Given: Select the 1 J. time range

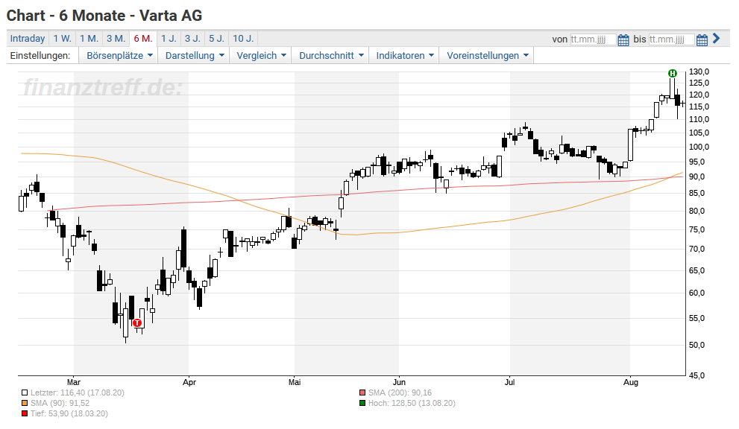Looking at the screenshot, I should (x=169, y=39).
